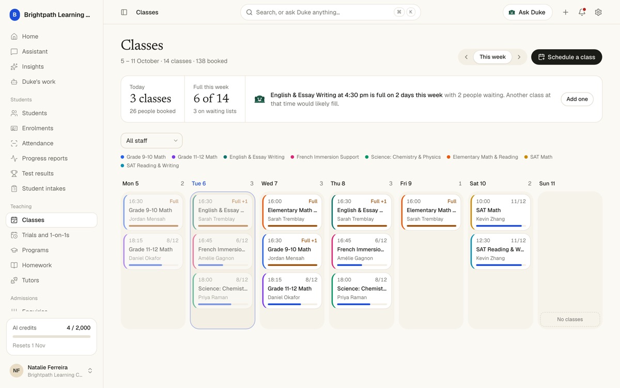Viewport: 620px width, 388px height.
Task: Open Duke's work icon
Action: [14, 82]
